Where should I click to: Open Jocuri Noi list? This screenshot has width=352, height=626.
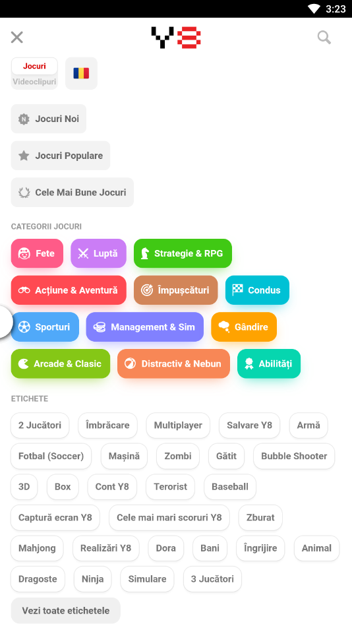pyautogui.click(x=49, y=119)
